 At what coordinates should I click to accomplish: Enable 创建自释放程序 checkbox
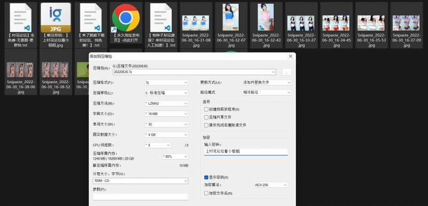(x=207, y=109)
